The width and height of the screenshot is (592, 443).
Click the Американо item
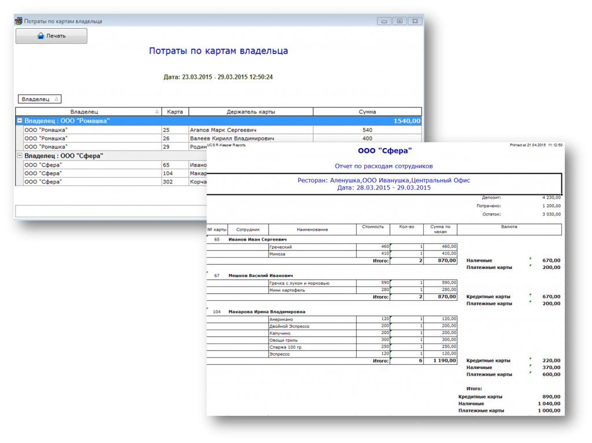312,319
